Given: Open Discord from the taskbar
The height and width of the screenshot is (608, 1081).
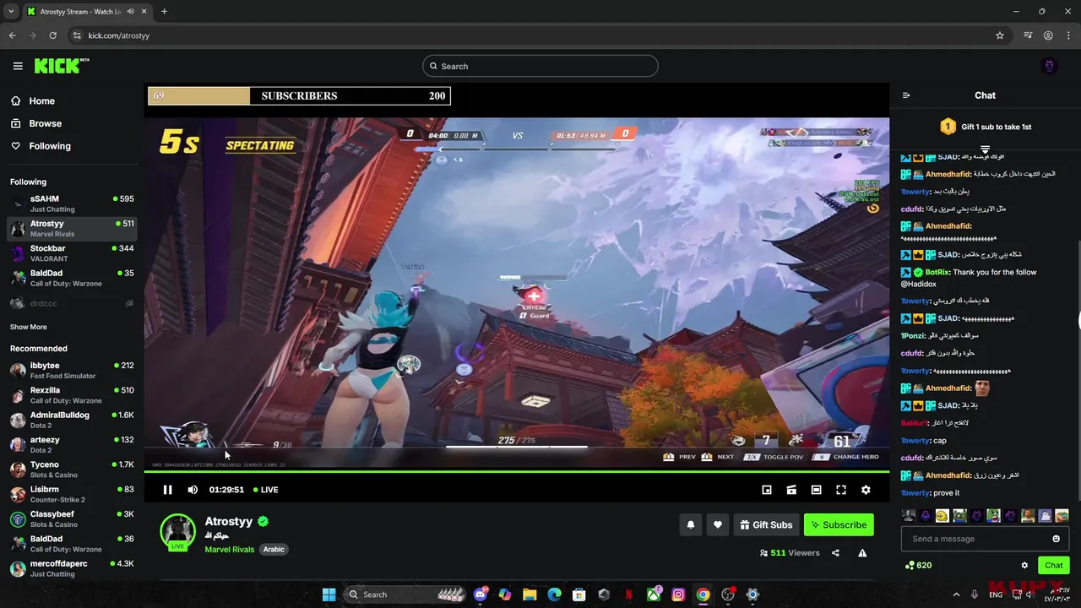Looking at the screenshot, I should [481, 594].
